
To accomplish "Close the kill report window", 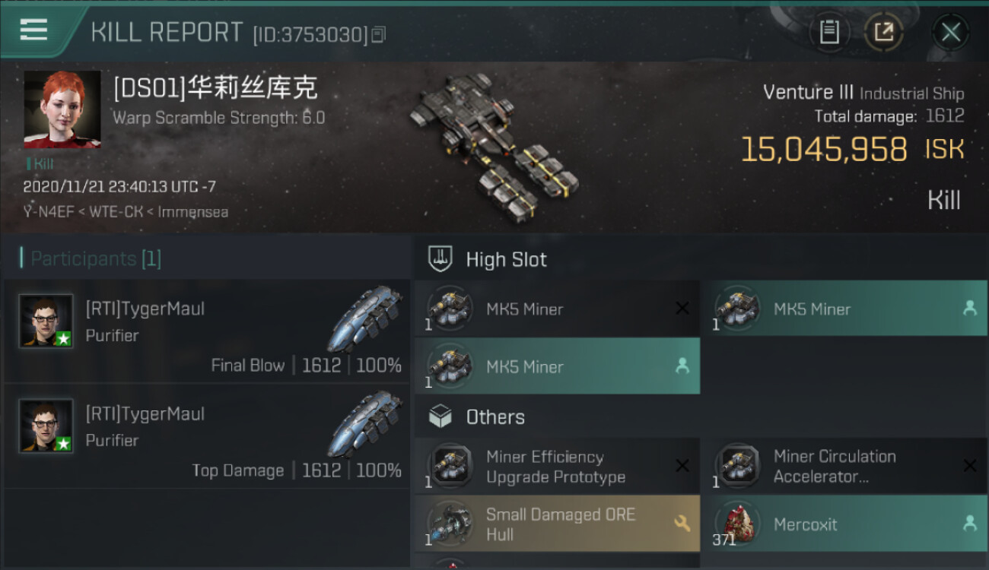I will pos(950,32).
